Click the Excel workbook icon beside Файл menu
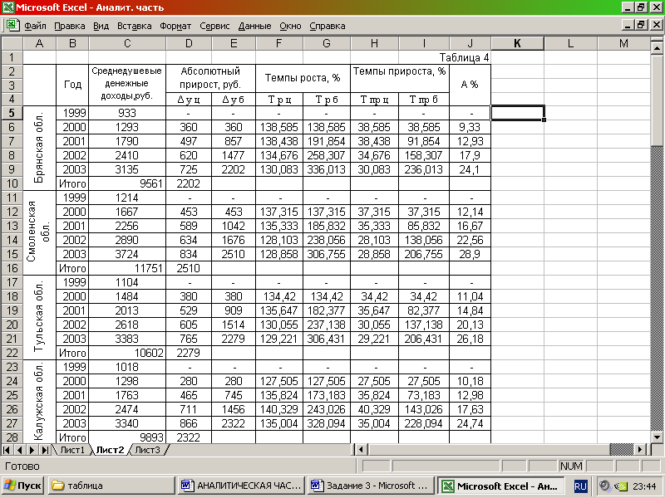The width and height of the screenshot is (665, 498). pyautogui.click(x=12, y=25)
